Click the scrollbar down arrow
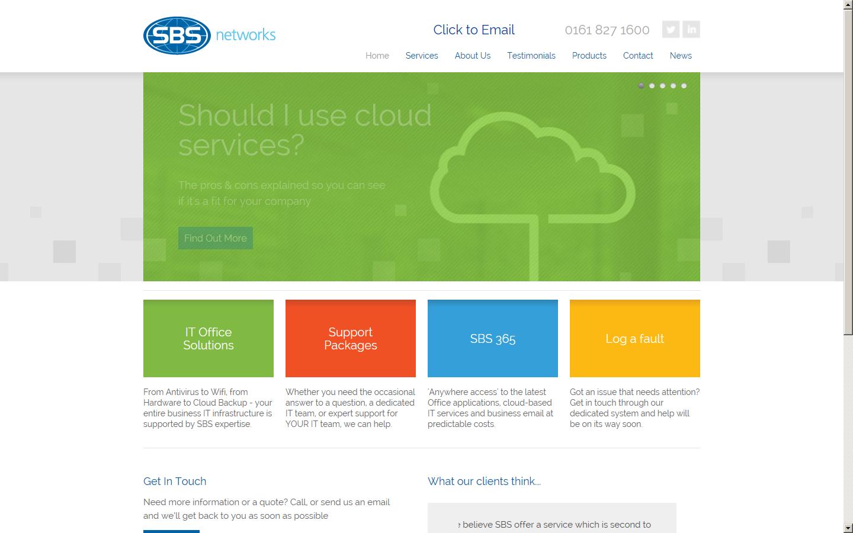 848,527
